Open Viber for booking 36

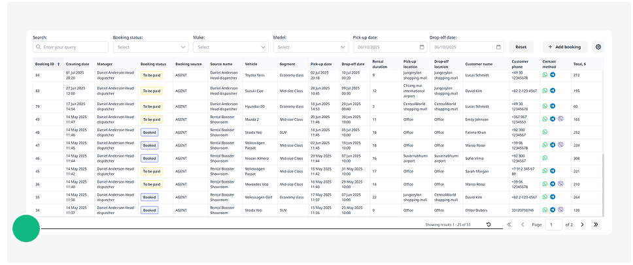[x=560, y=183]
